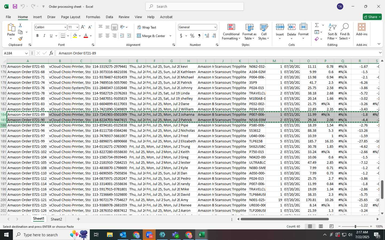The image size is (385, 240).
Task: Open Outlook from the taskbar
Action: pos(123,235)
